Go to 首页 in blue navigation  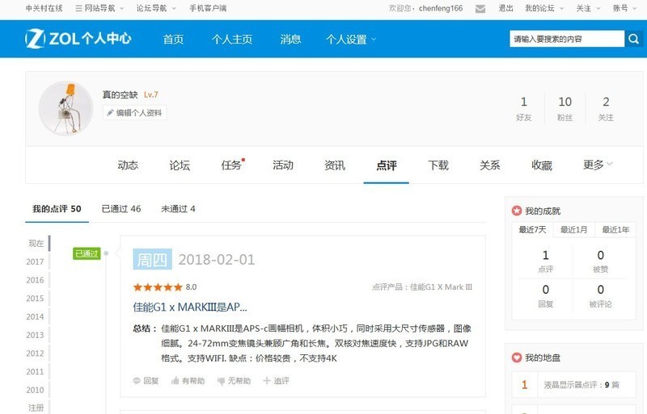pyautogui.click(x=173, y=39)
